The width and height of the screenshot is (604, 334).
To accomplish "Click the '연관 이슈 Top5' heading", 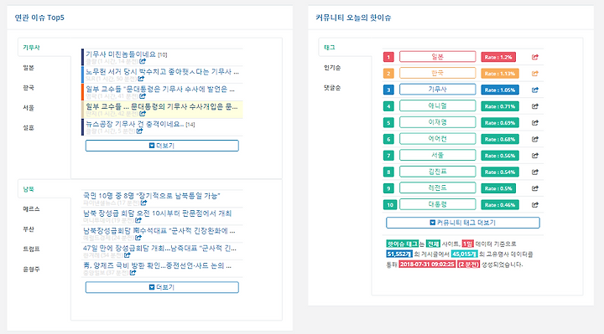I will (39, 18).
